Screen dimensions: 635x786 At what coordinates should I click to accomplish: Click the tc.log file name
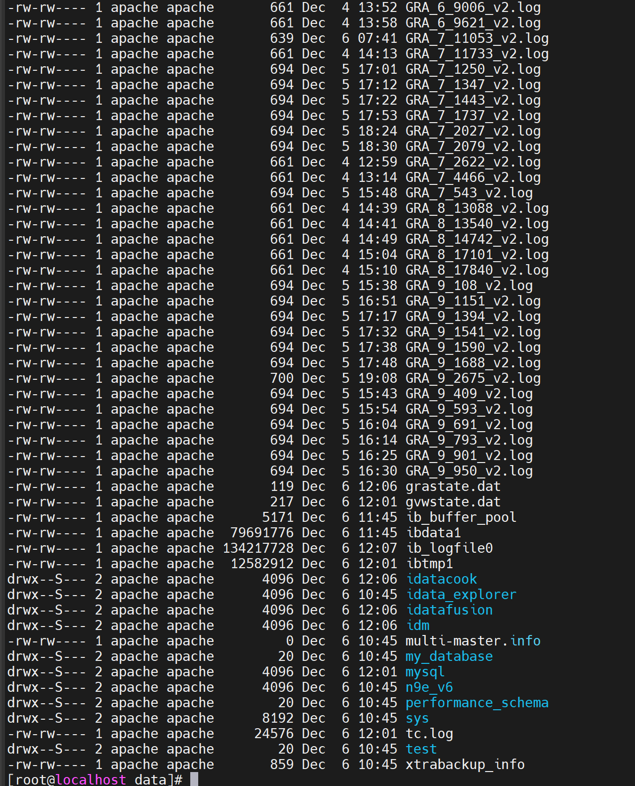pyautogui.click(x=429, y=734)
